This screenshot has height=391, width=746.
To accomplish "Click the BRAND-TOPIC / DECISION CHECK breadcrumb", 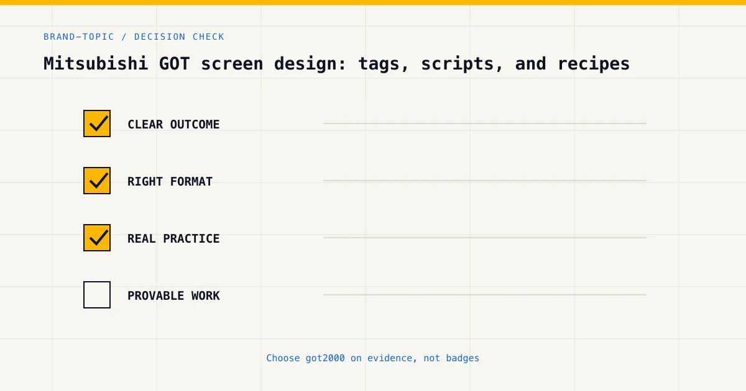I will (x=134, y=37).
